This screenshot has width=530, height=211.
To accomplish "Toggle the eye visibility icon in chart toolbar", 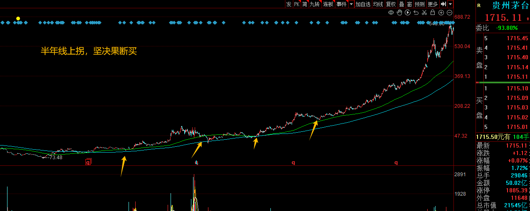I will pyautogui.click(x=391, y=12).
